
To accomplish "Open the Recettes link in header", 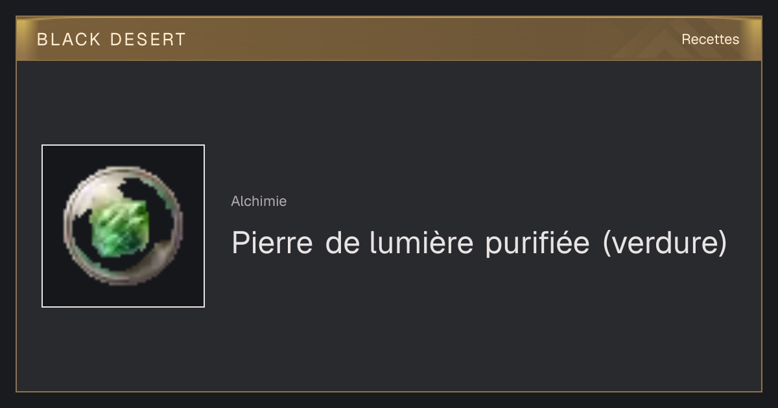I will tap(710, 40).
